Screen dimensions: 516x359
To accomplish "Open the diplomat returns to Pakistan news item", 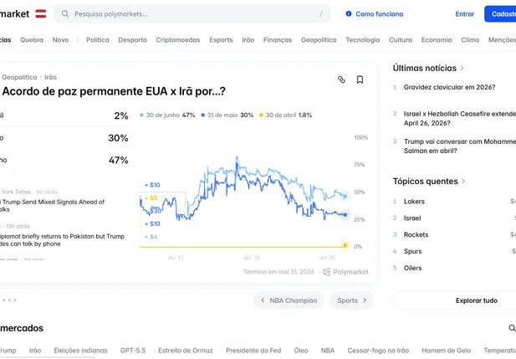I will pos(63,240).
